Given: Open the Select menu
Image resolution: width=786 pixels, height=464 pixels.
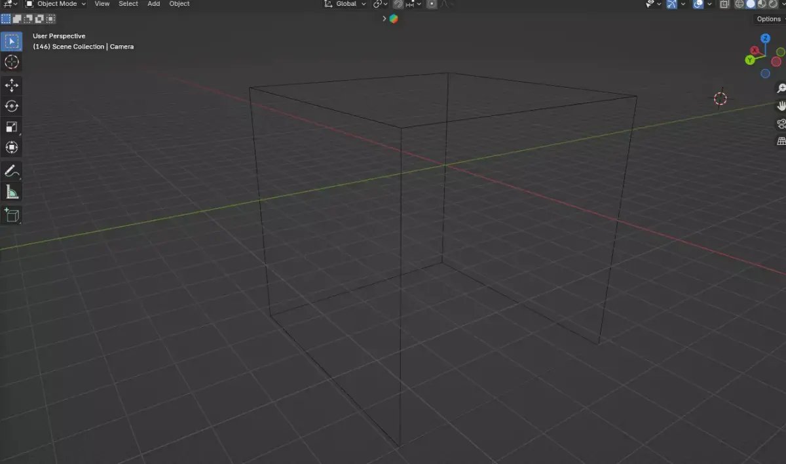Looking at the screenshot, I should coord(128,4).
